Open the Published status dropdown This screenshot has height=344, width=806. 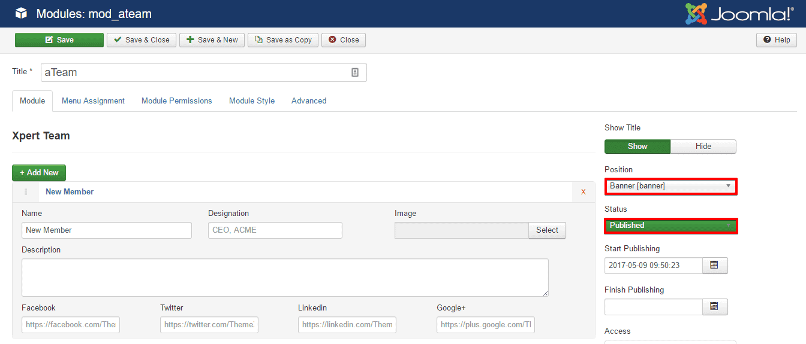670,226
